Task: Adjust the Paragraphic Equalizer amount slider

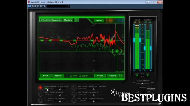Action: [60, 89]
